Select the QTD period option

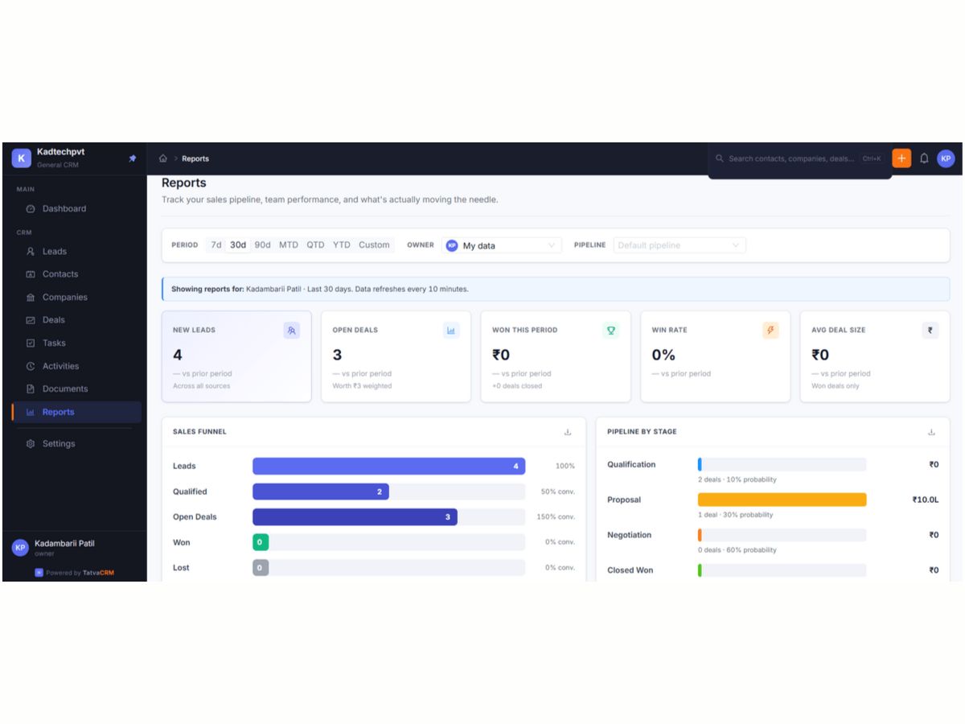tap(315, 245)
